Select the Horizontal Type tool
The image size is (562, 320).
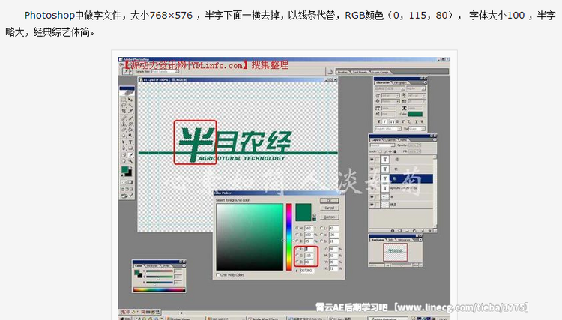[x=130, y=142]
